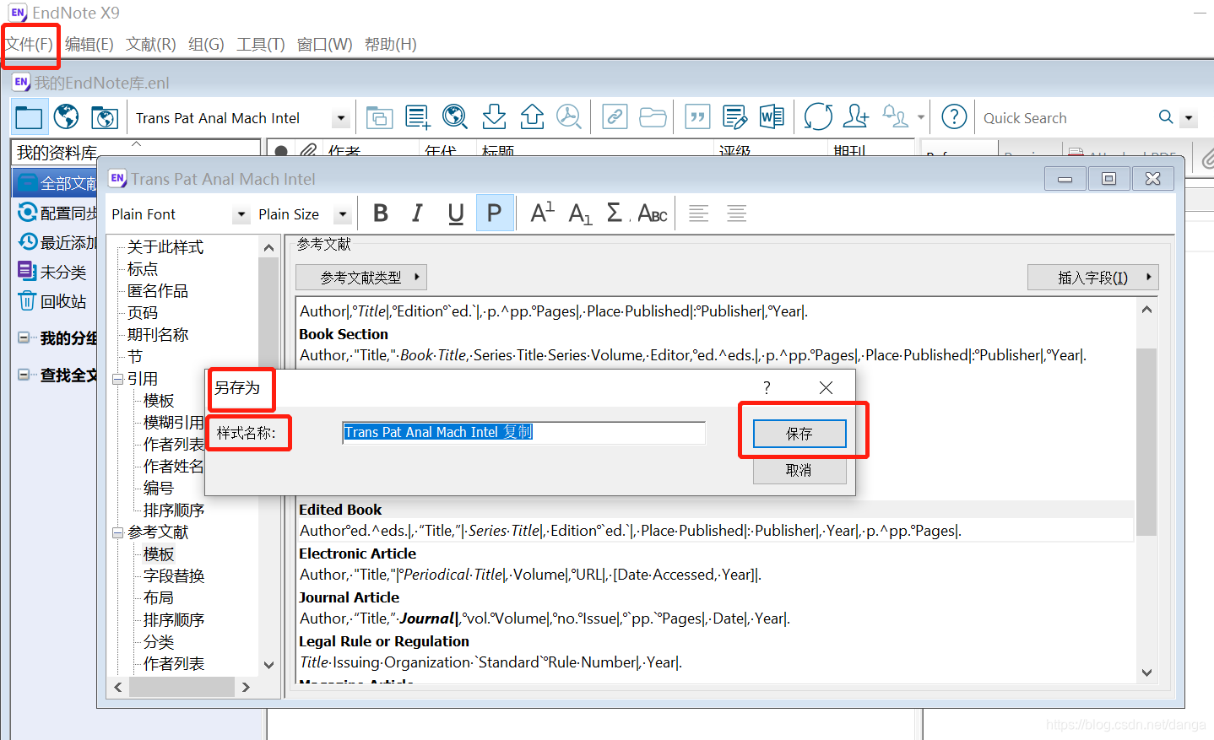The width and height of the screenshot is (1214, 740).
Task: Open Quick Search options dropdown arrow
Action: (1189, 118)
